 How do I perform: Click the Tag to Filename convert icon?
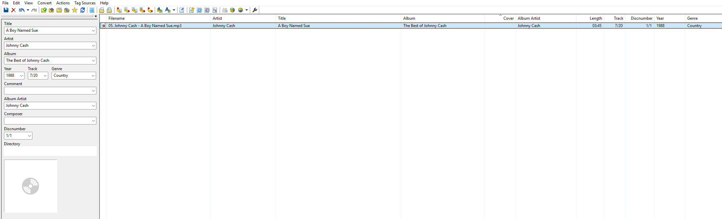119,10
